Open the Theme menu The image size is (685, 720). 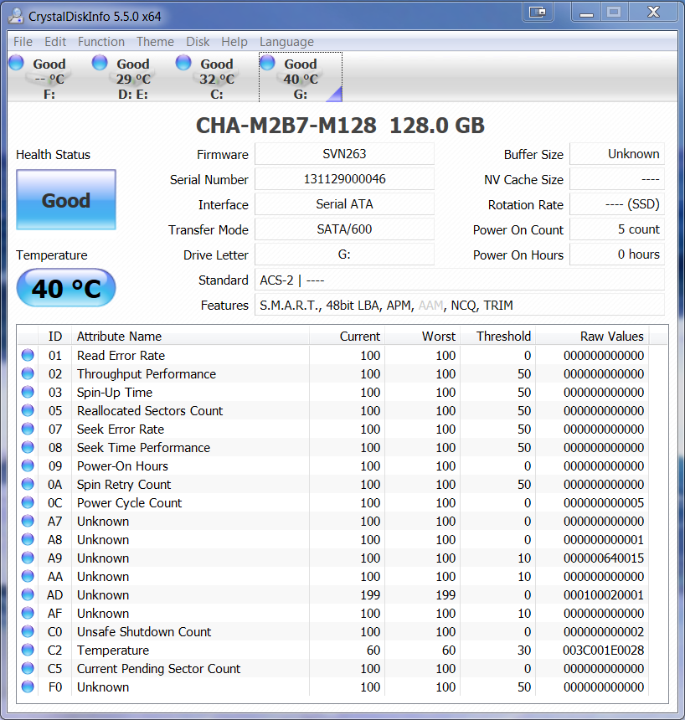click(x=155, y=42)
